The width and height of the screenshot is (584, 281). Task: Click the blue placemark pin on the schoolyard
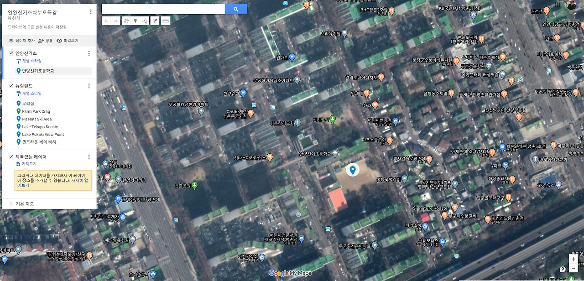point(352,170)
